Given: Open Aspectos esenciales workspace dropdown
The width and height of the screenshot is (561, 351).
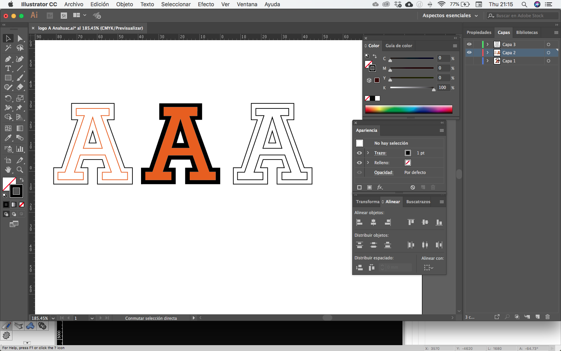Looking at the screenshot, I should tap(450, 16).
